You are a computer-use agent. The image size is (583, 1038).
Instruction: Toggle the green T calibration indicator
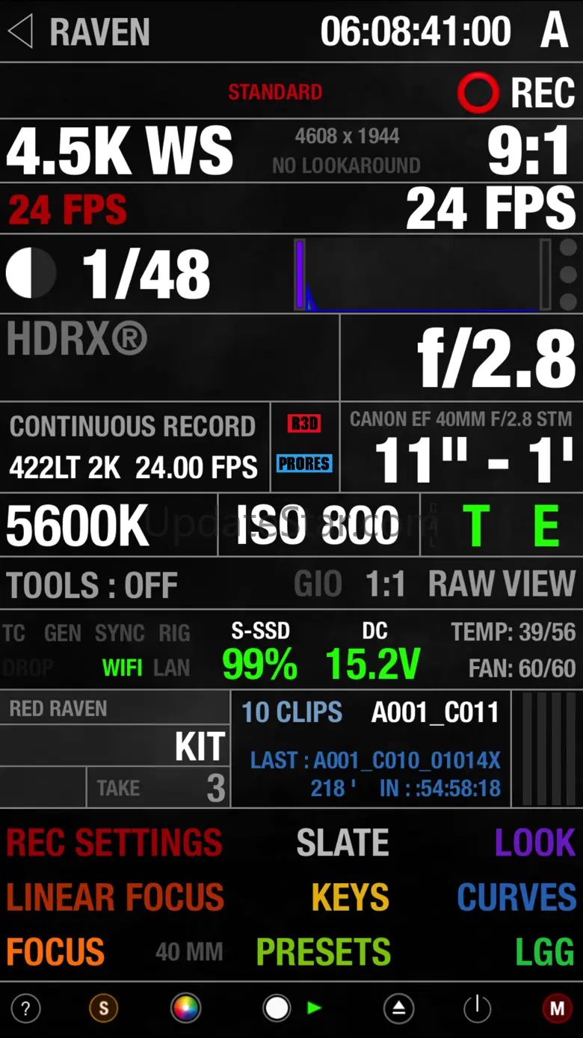point(477,527)
